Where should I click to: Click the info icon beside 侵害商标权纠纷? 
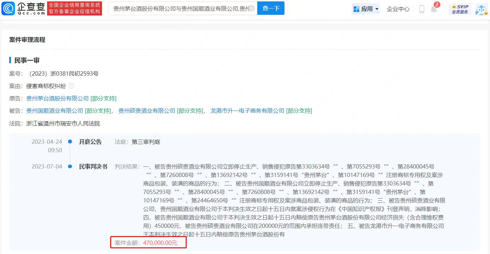click(x=71, y=86)
